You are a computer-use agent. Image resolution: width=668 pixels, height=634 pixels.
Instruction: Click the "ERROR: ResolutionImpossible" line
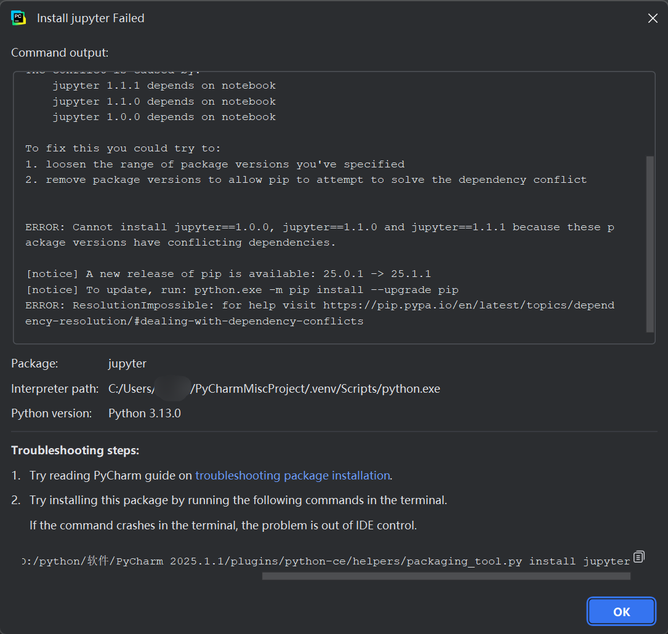320,313
